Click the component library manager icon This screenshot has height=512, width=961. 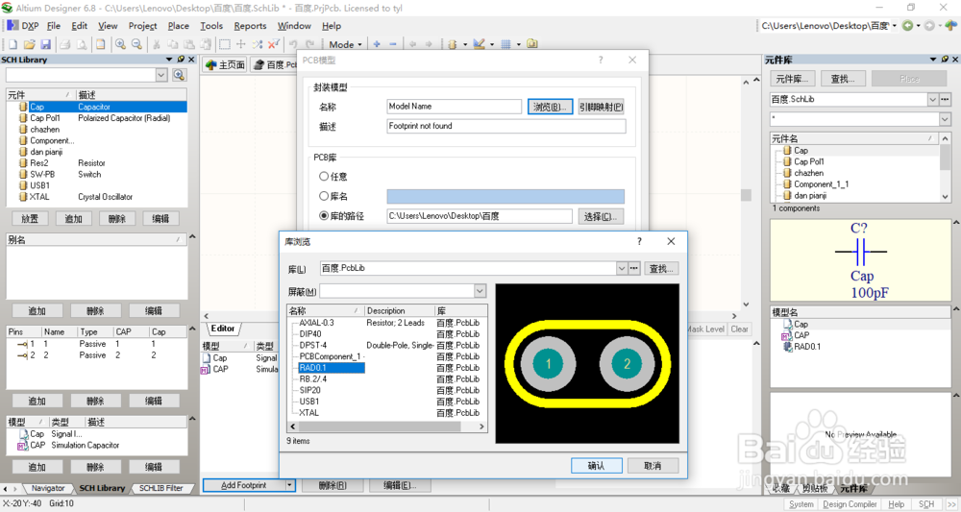click(532, 44)
